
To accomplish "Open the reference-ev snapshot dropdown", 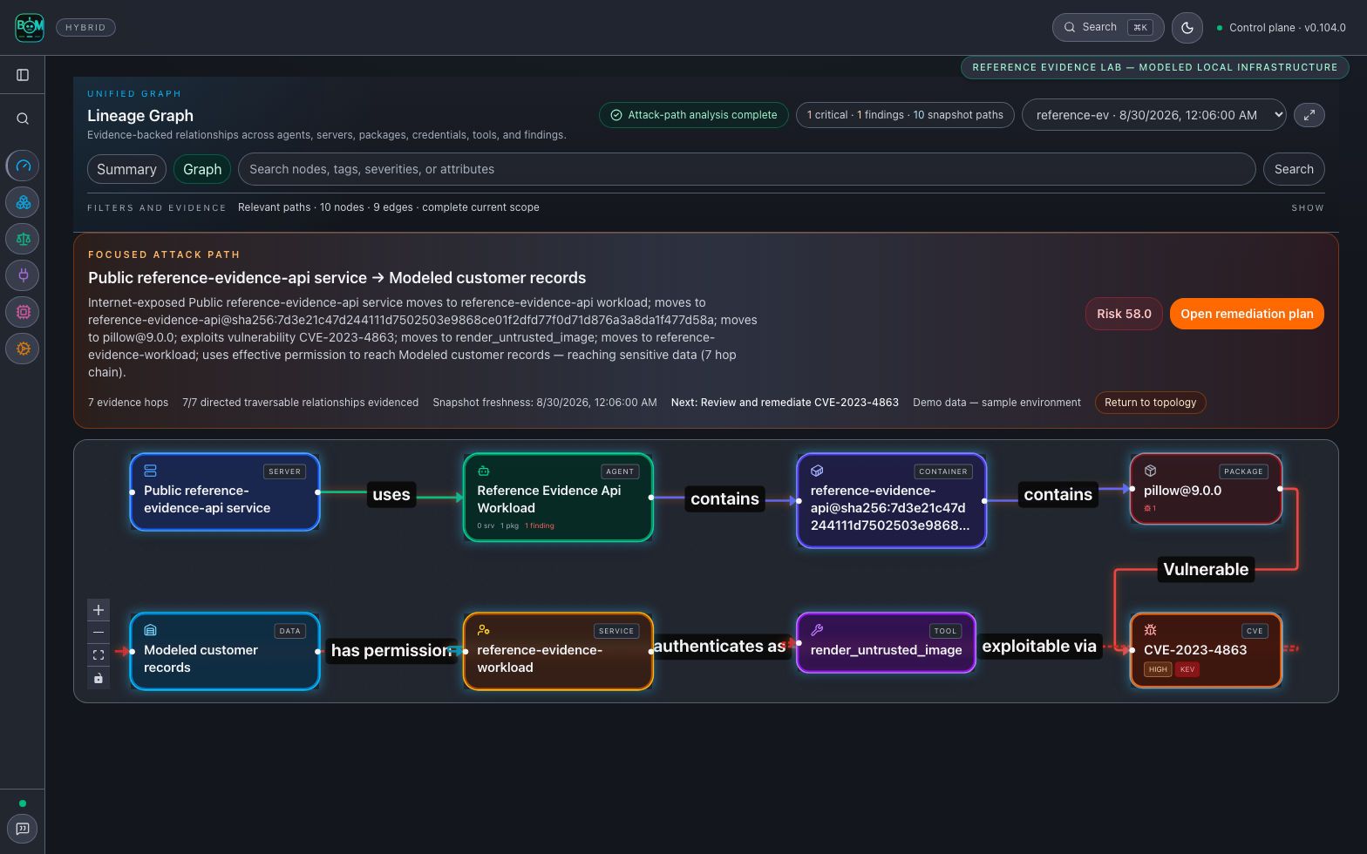I will tap(1154, 115).
